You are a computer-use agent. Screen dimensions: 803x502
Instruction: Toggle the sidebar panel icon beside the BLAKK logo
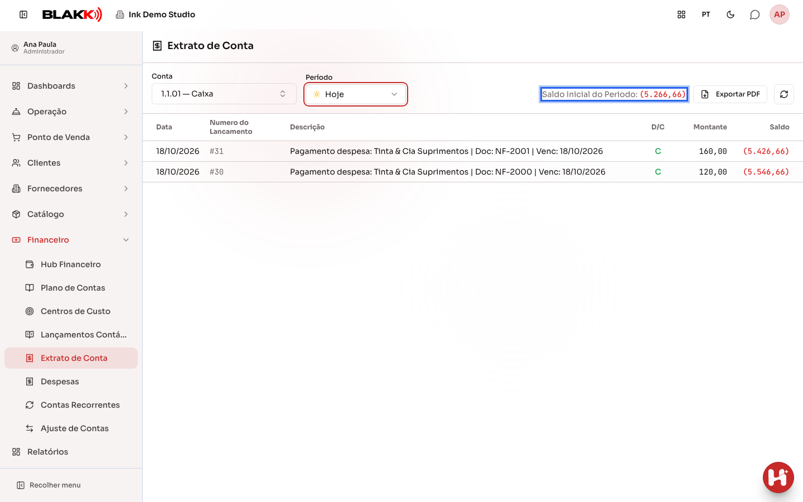point(23,15)
